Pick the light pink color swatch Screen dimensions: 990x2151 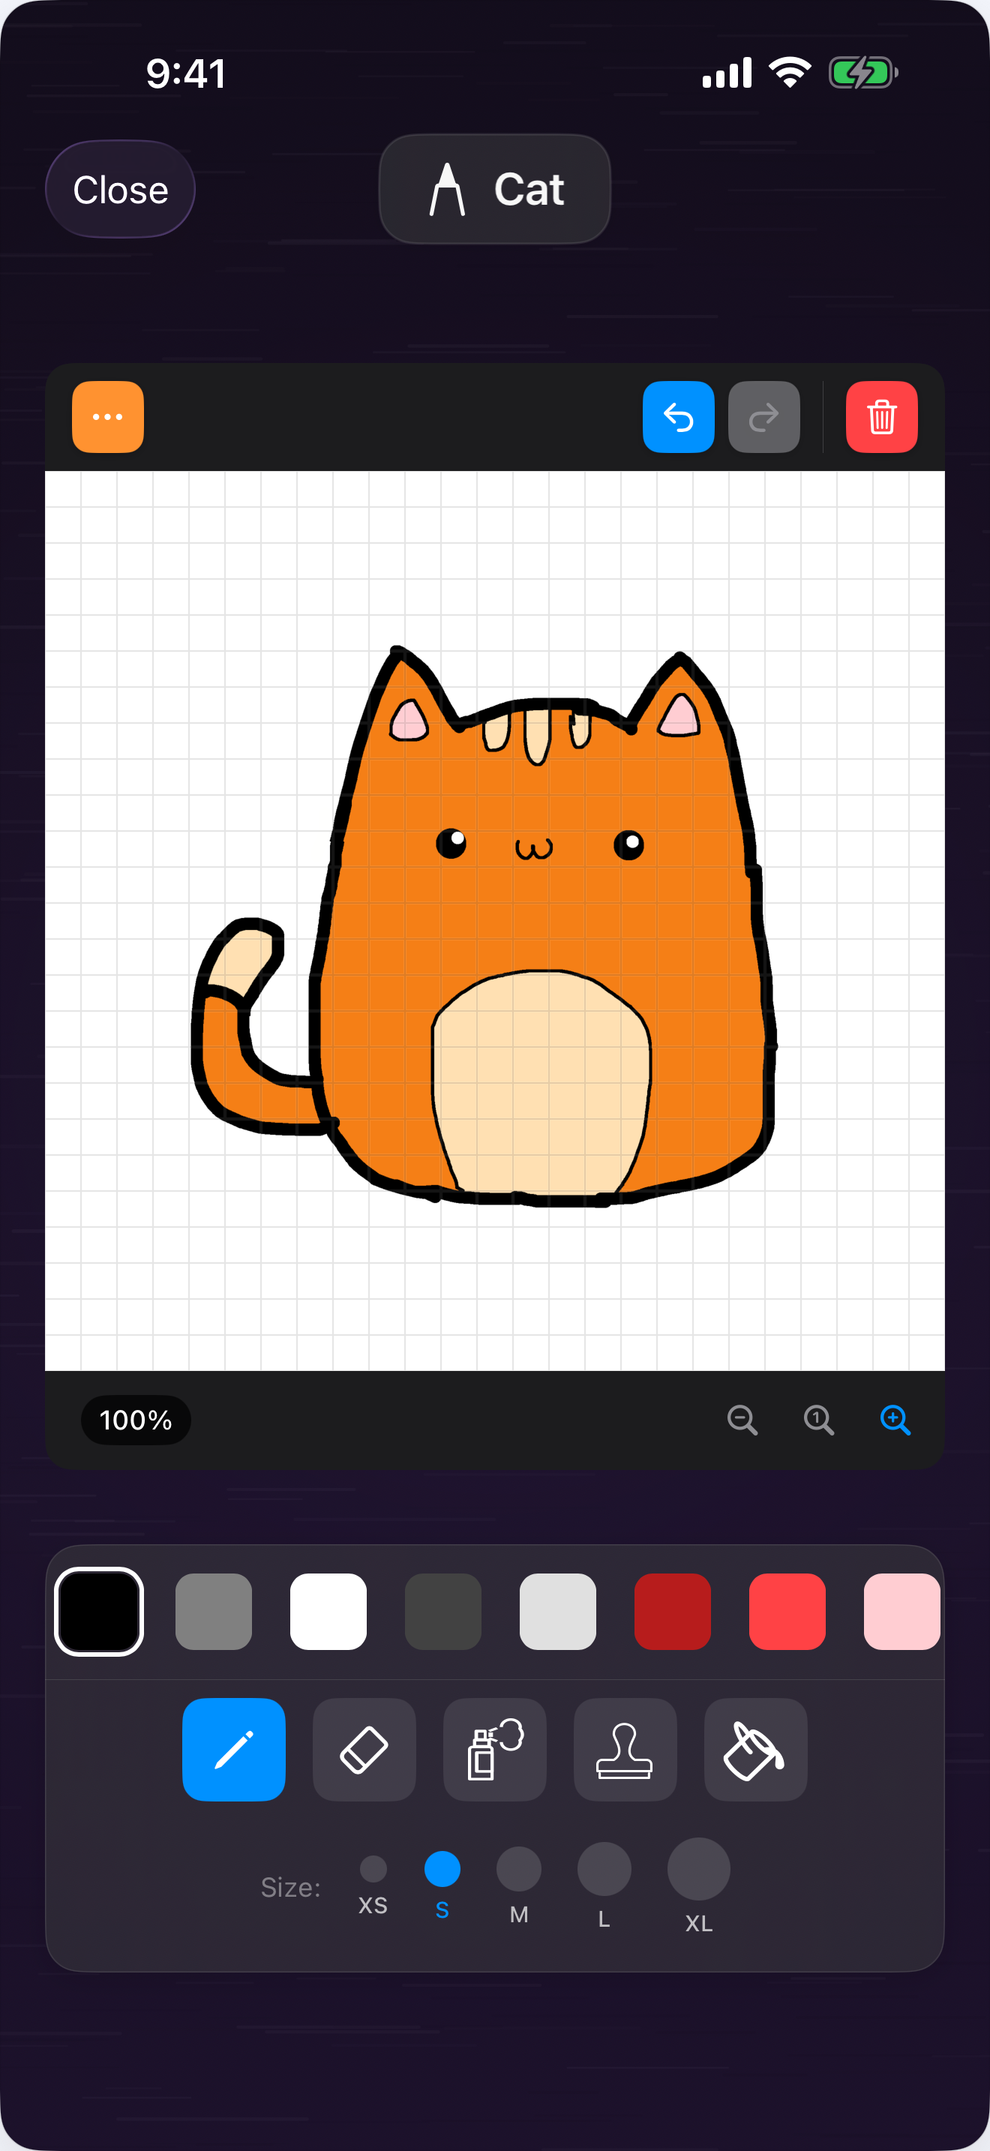902,1612
